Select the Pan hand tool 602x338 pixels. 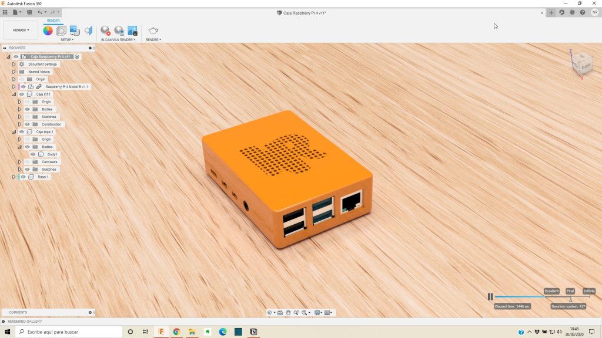[288, 313]
